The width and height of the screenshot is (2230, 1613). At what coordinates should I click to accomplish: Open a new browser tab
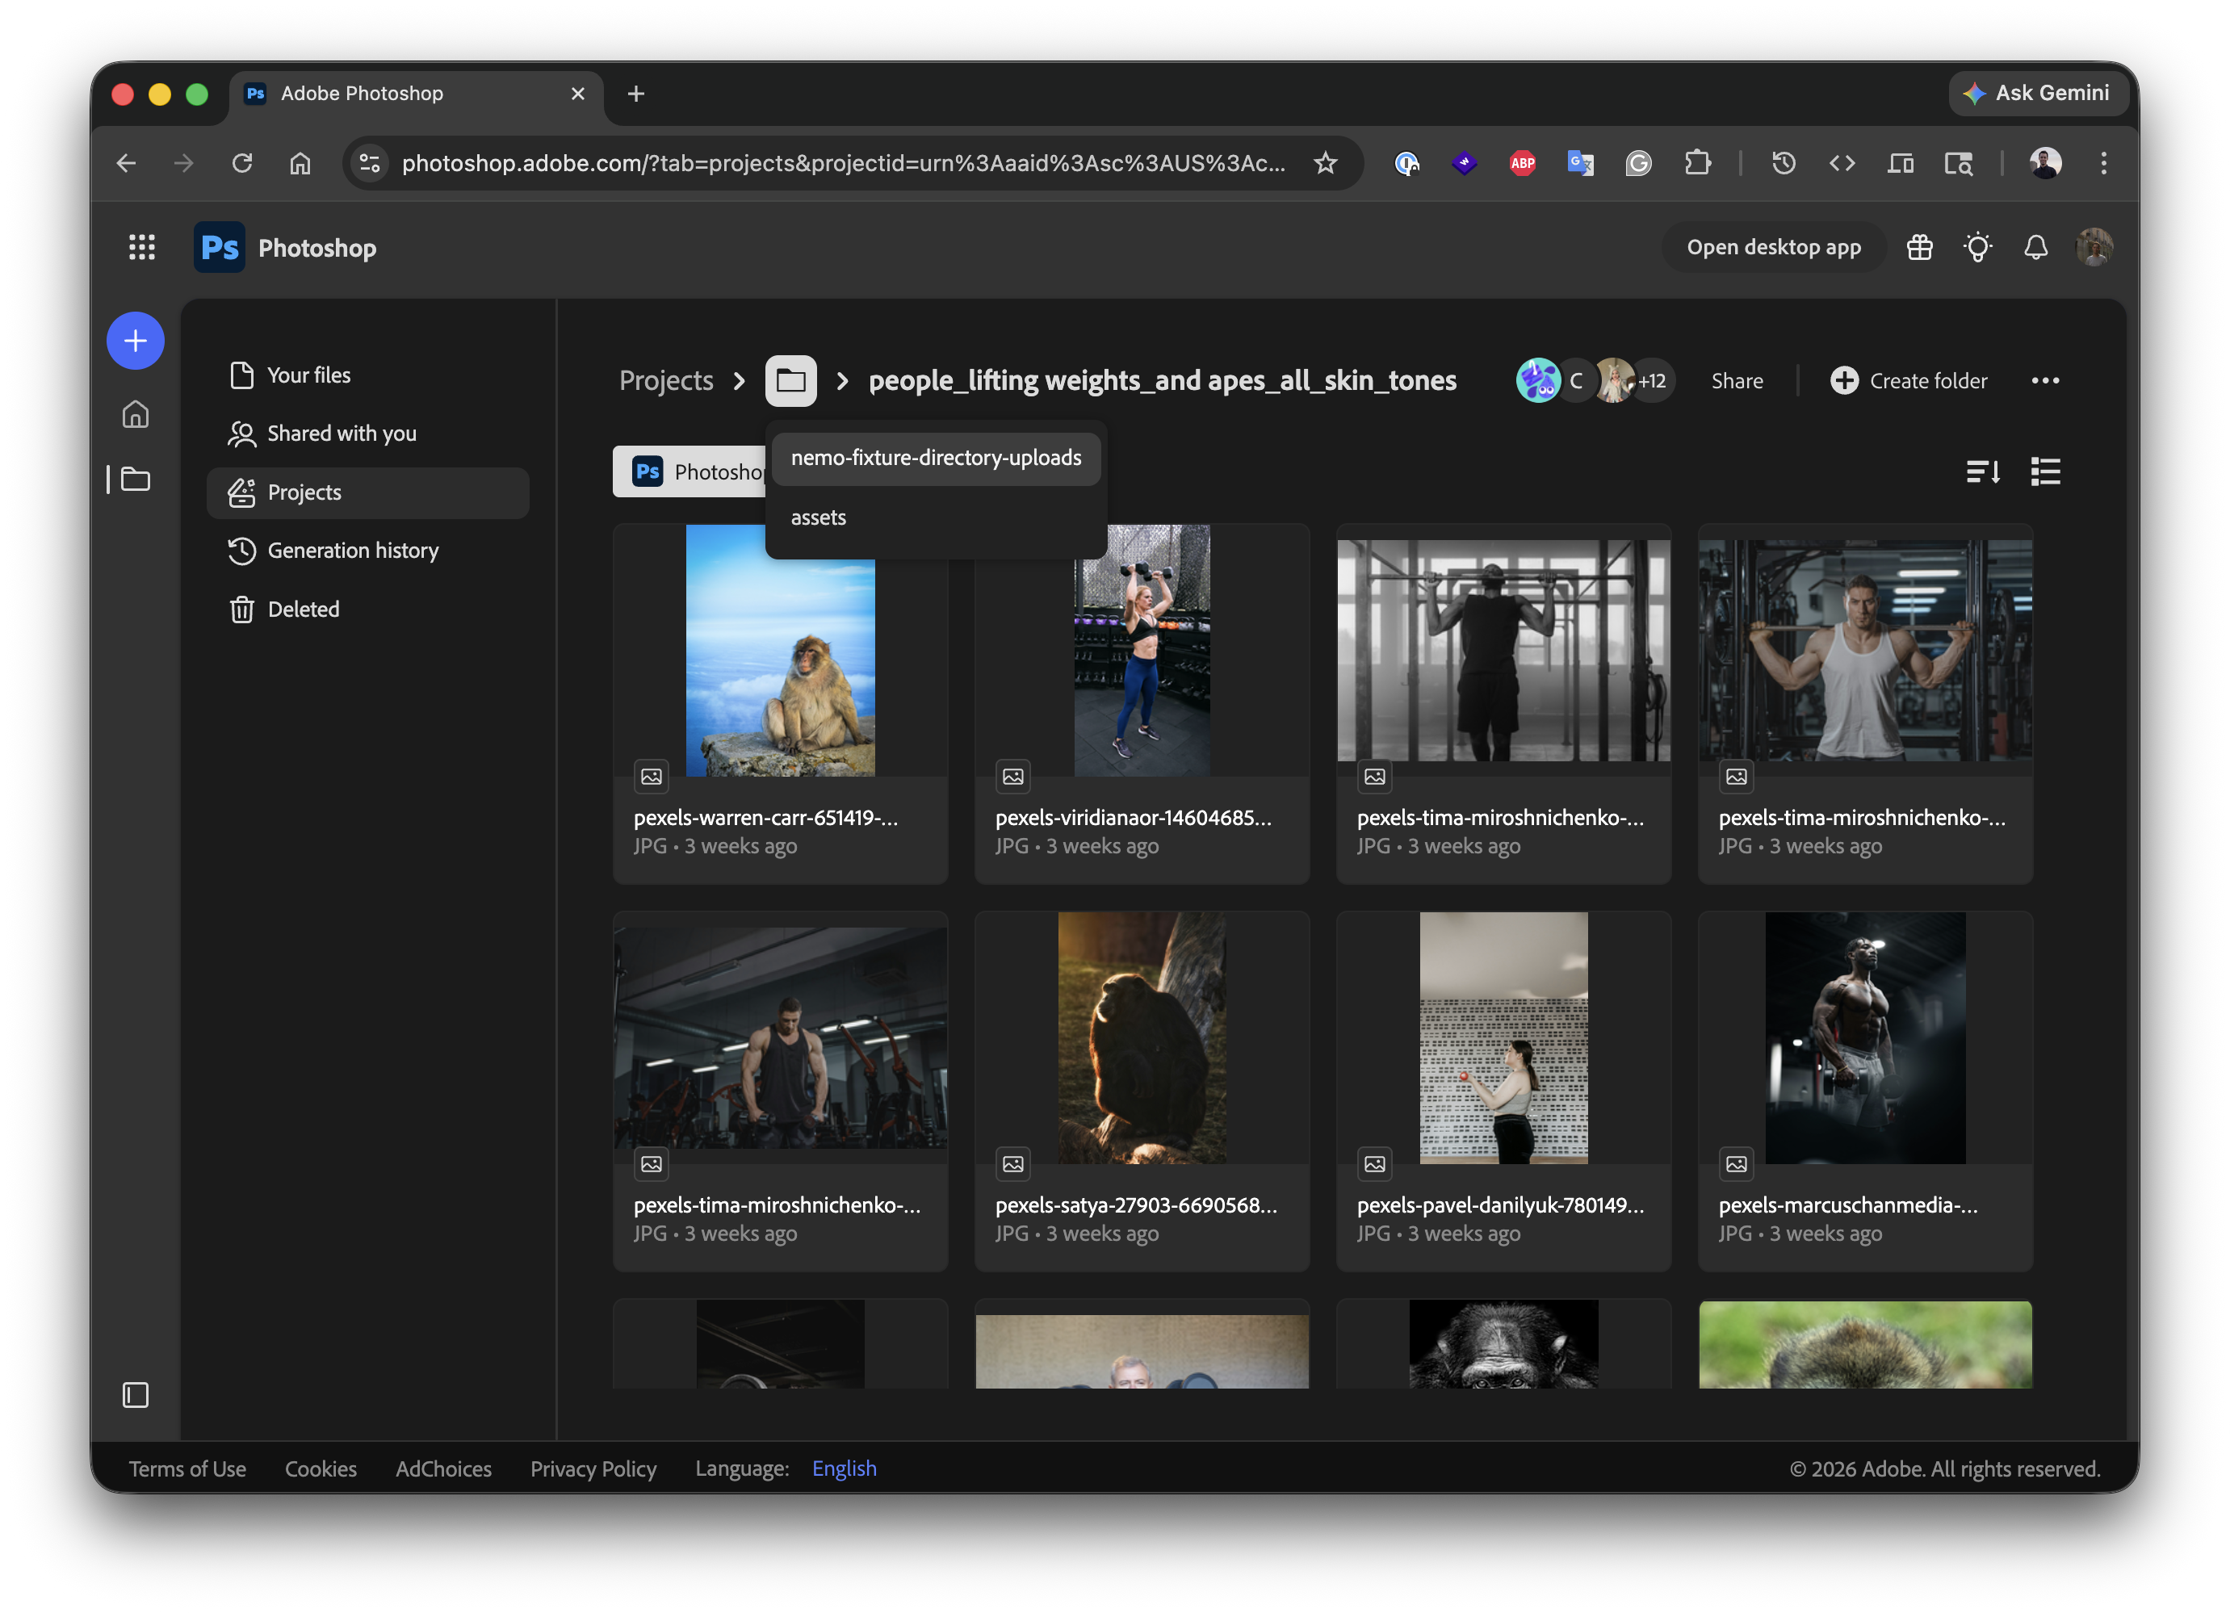pos(636,94)
